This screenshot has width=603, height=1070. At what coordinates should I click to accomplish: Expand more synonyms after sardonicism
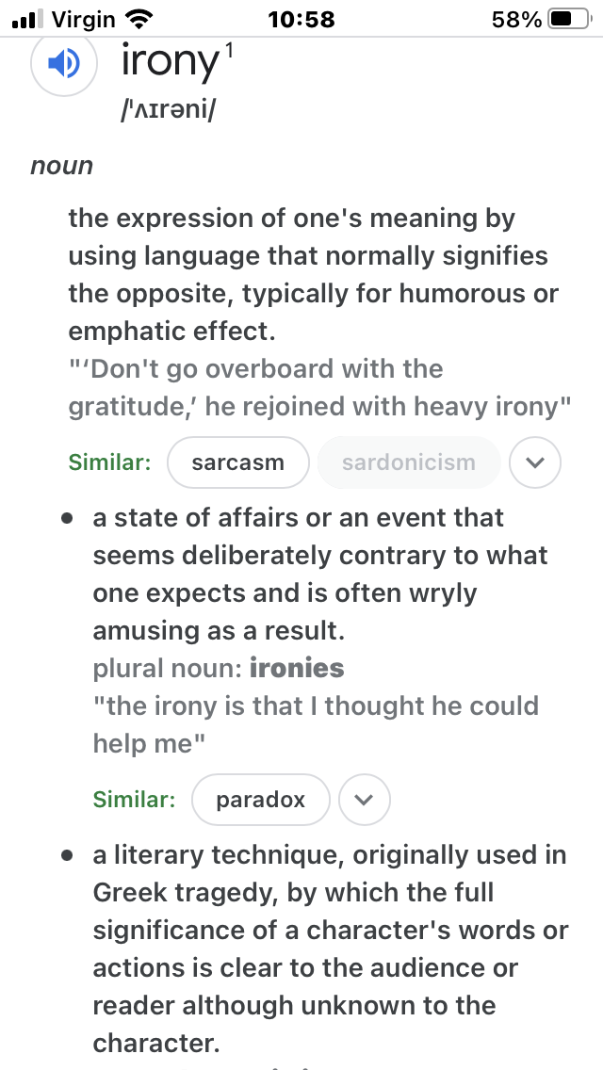[x=535, y=462]
